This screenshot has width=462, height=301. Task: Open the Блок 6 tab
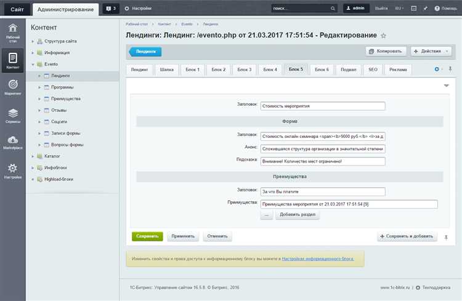tap(322, 70)
